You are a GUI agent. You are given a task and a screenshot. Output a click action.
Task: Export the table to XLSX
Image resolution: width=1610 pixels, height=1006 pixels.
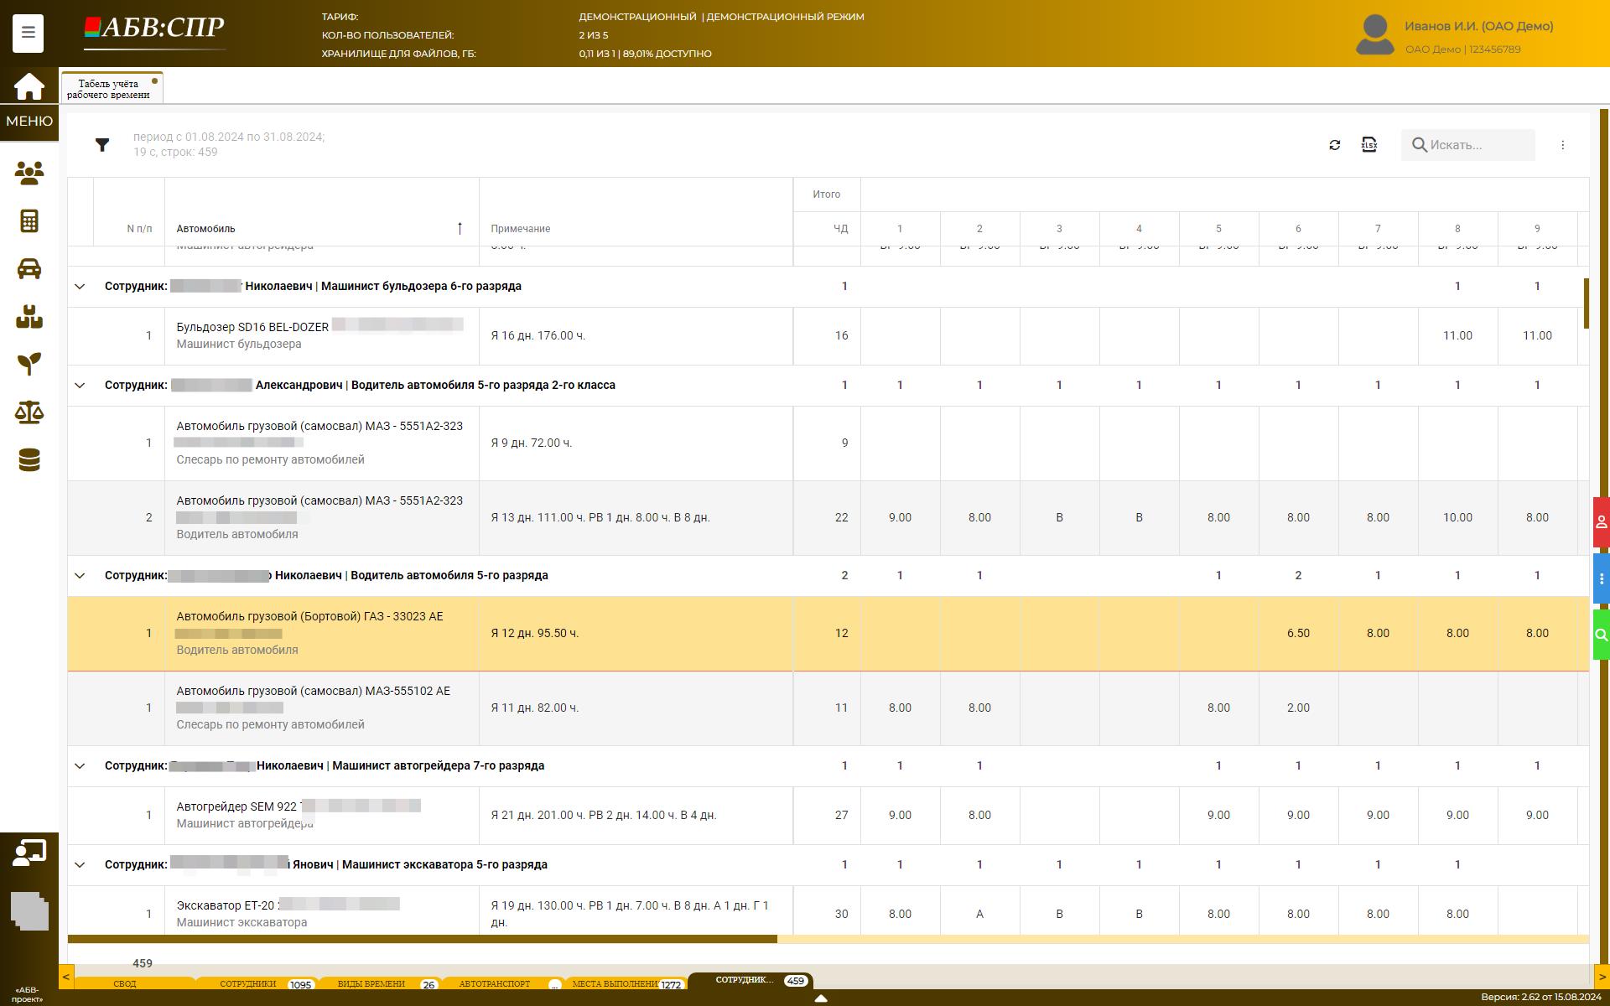pyautogui.click(x=1369, y=145)
